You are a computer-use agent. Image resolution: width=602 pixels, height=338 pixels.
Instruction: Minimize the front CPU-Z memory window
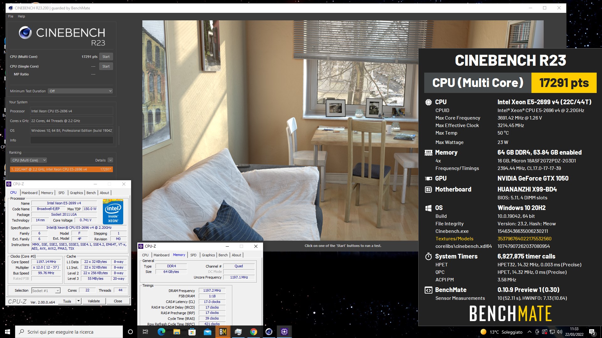pos(227,246)
